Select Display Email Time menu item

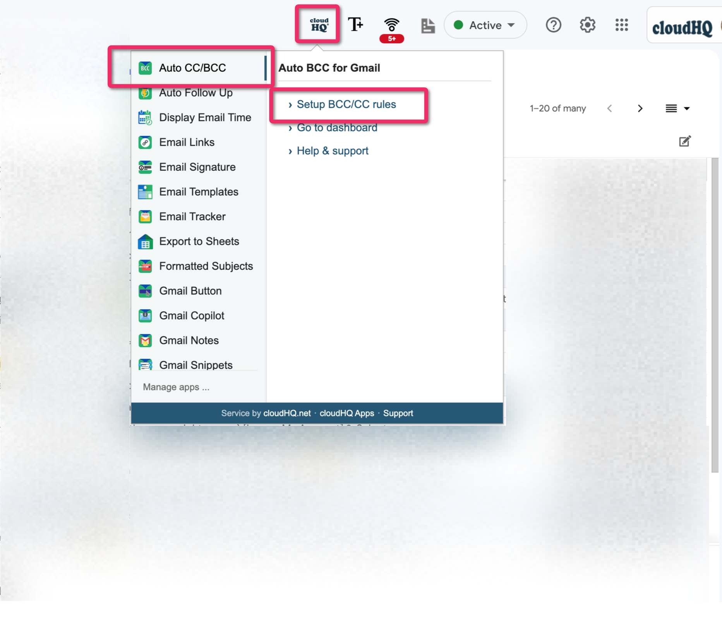[x=198, y=117]
